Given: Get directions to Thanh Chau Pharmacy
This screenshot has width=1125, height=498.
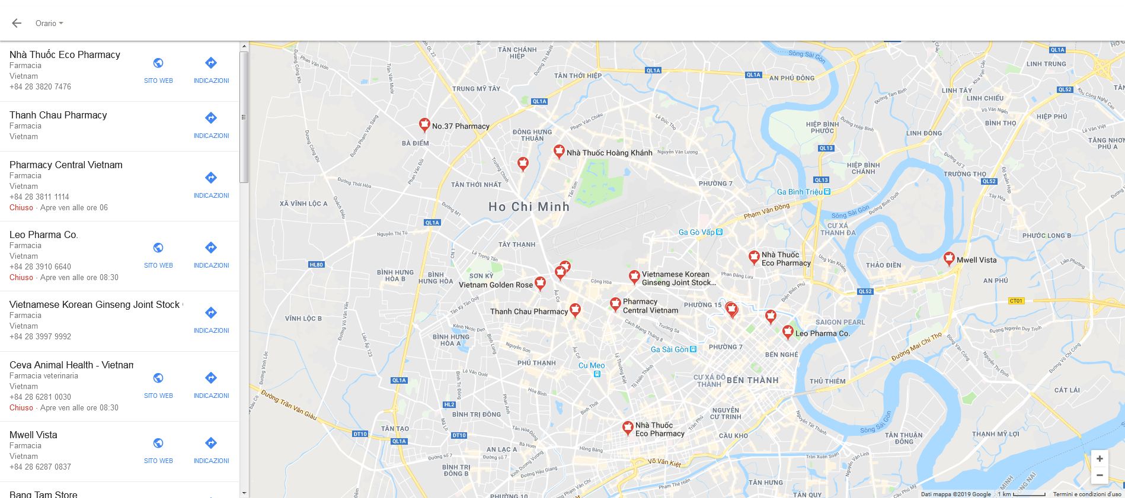Looking at the screenshot, I should (211, 126).
